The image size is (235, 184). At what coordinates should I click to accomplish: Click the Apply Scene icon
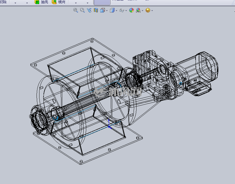pos(138,10)
